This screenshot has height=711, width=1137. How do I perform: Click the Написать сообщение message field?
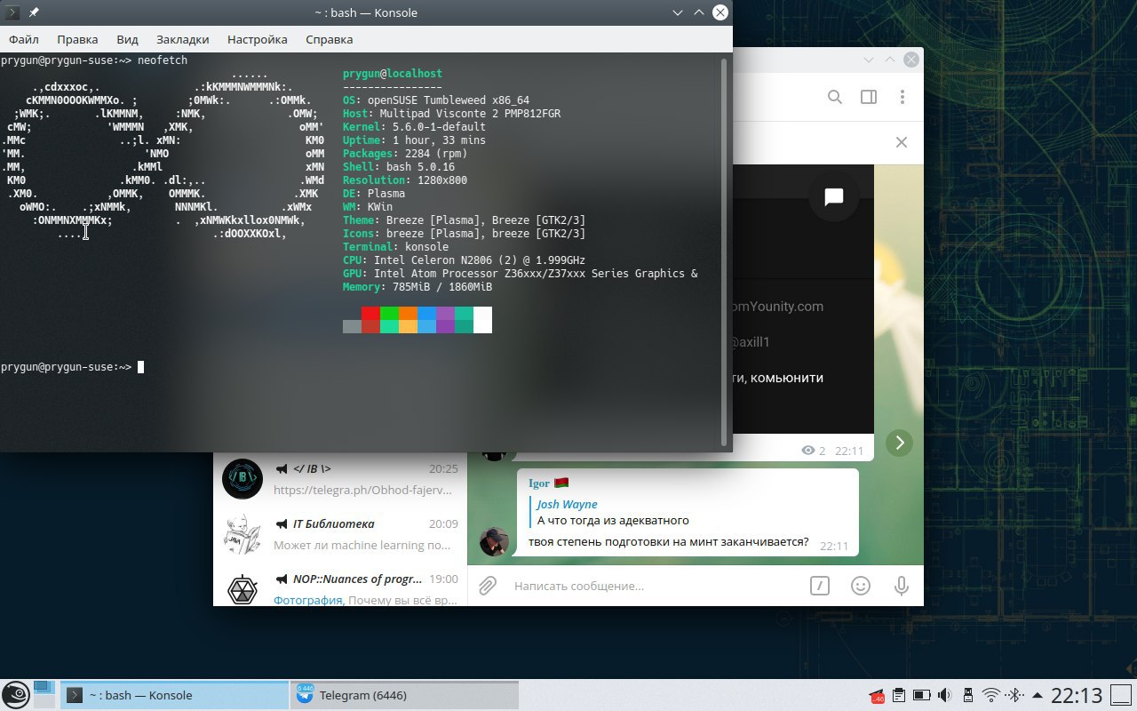point(653,586)
